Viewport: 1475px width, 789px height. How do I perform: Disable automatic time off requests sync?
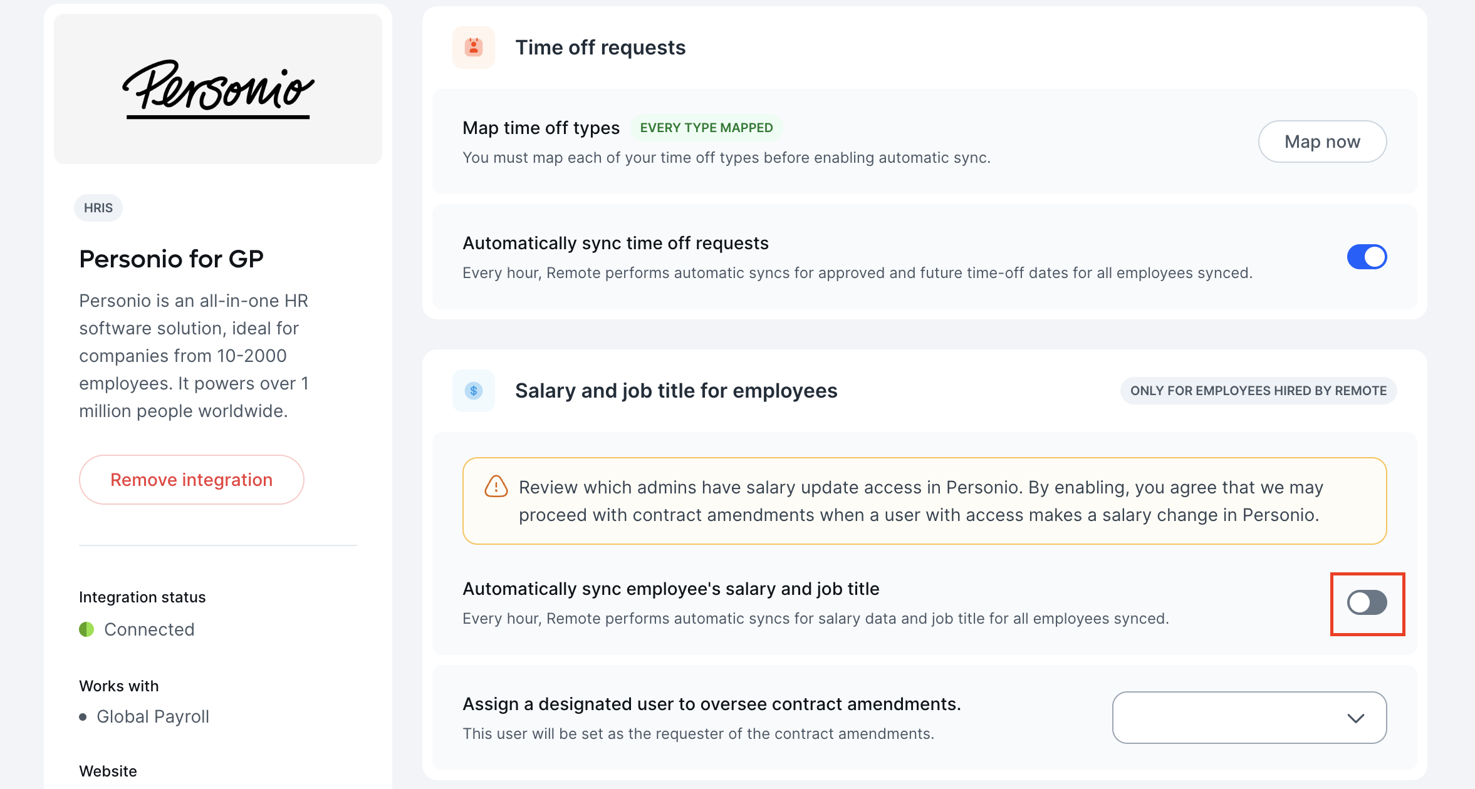point(1367,257)
